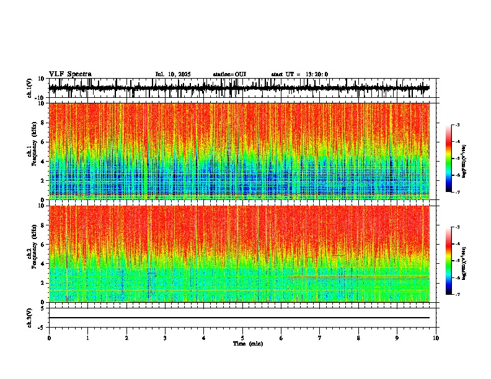Click the "ch.3(V)" axis label
Image resolution: width=491 pixels, height=379 pixels.
coord(30,318)
